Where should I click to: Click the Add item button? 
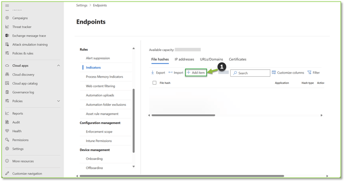pyautogui.click(x=196, y=72)
